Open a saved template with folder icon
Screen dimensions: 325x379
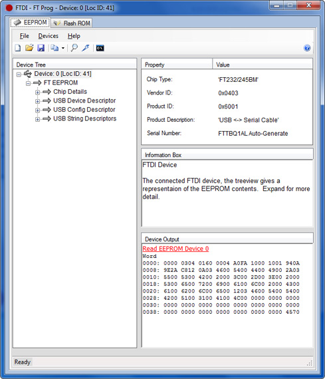(x=29, y=48)
